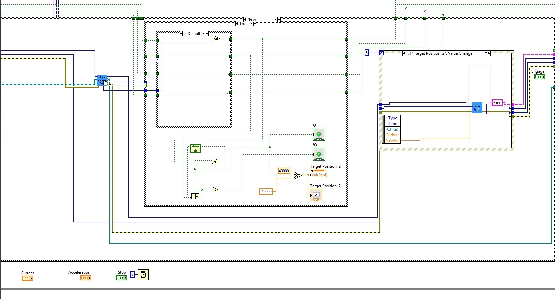This screenshot has height=299, width=555.
Task: Toggle the Stop boolean terminal
Action: click(121, 278)
